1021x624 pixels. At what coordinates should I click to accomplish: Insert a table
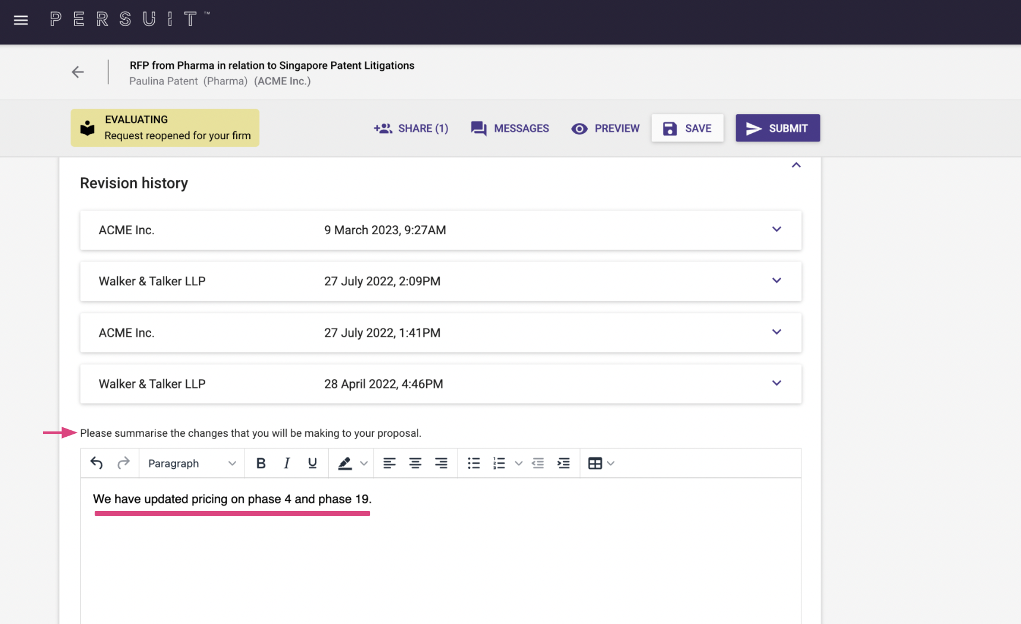595,463
